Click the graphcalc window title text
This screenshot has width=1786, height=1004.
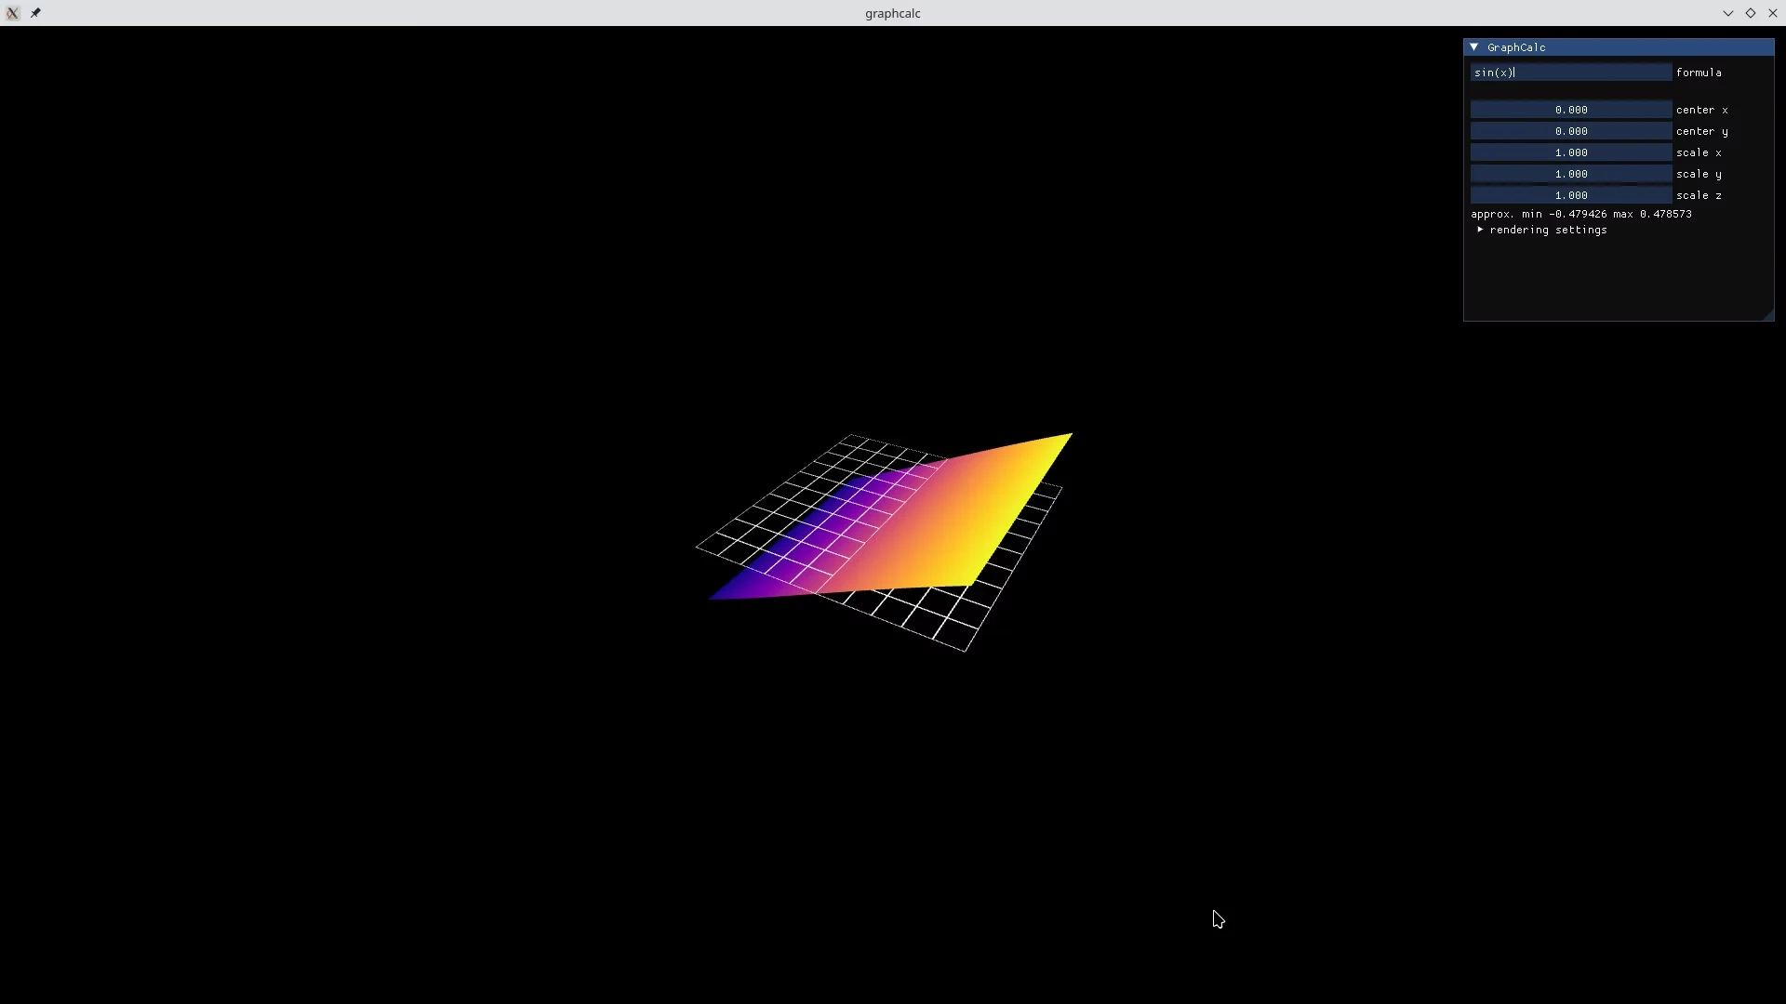(x=893, y=13)
